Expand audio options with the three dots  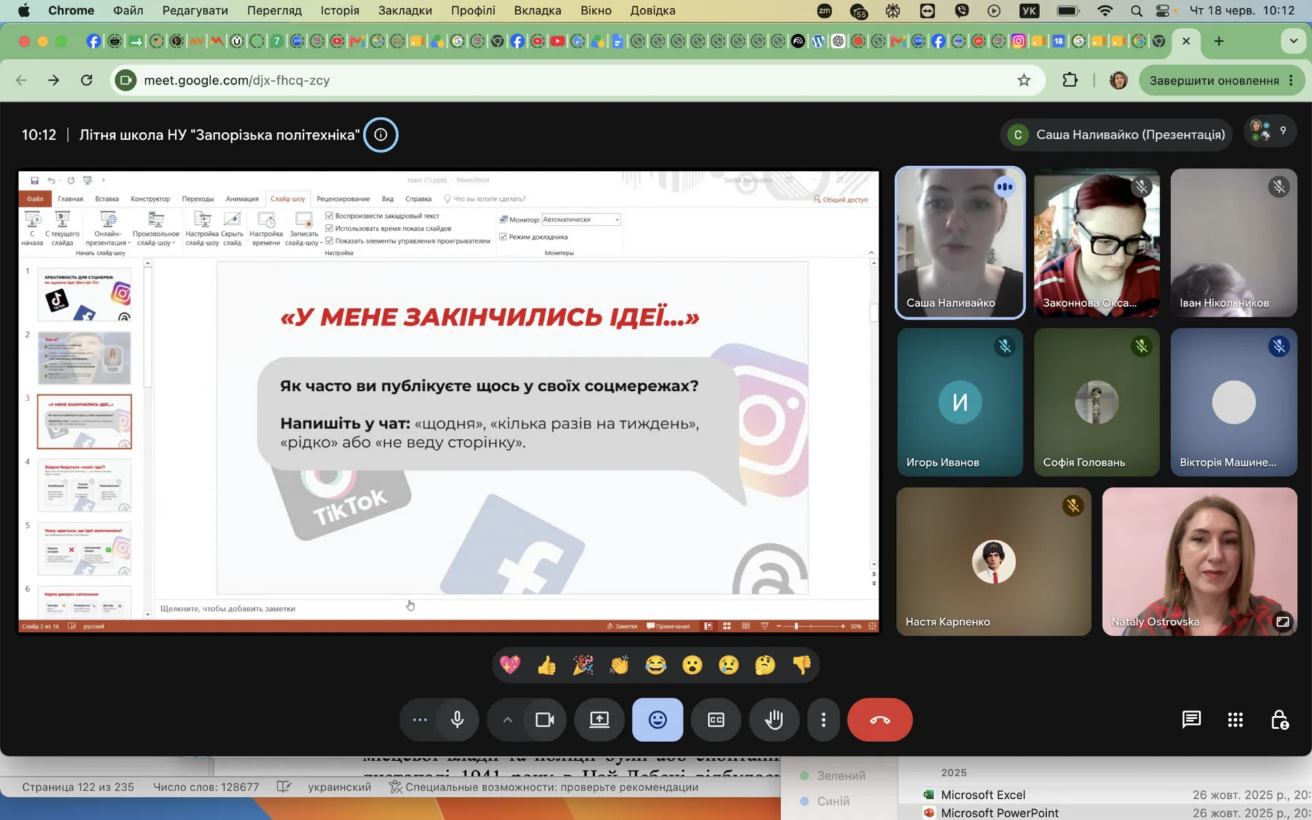(x=420, y=720)
